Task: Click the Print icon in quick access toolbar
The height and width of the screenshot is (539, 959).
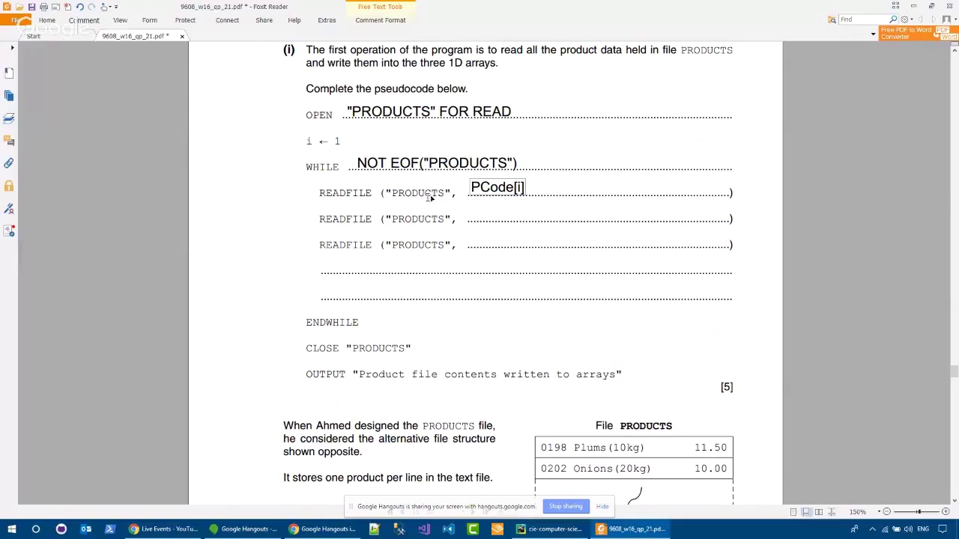Action: click(43, 7)
